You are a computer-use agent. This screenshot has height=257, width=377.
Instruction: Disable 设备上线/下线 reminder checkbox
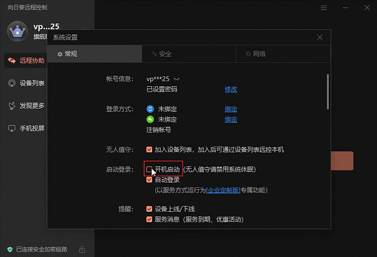[x=149, y=209]
